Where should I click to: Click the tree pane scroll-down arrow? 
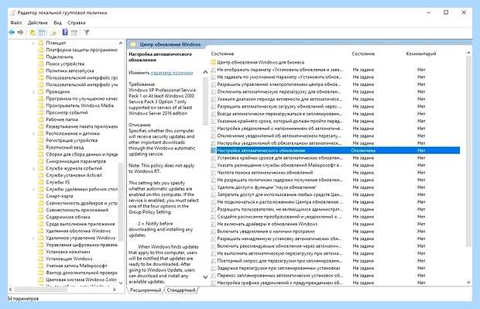click(121, 283)
